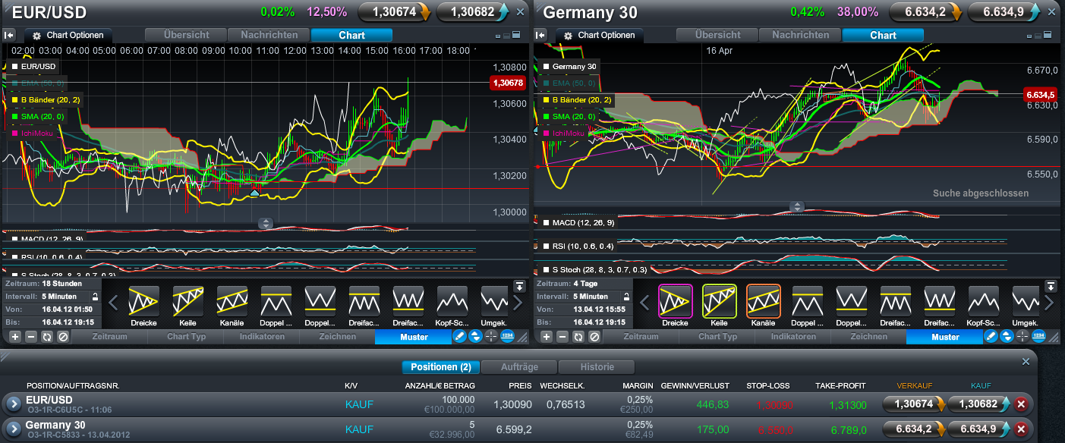Switch to Historie tab

pos(597,367)
